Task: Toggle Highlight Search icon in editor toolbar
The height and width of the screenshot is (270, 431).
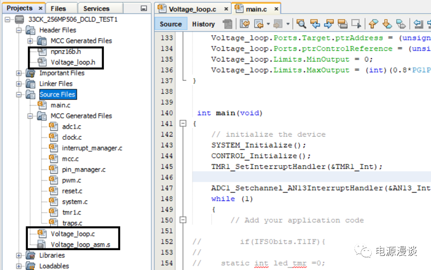Action: pos(342,24)
